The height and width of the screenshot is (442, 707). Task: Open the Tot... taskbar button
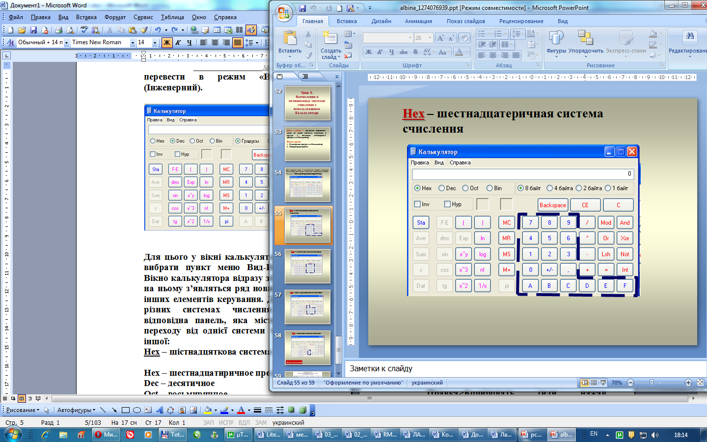point(172,435)
